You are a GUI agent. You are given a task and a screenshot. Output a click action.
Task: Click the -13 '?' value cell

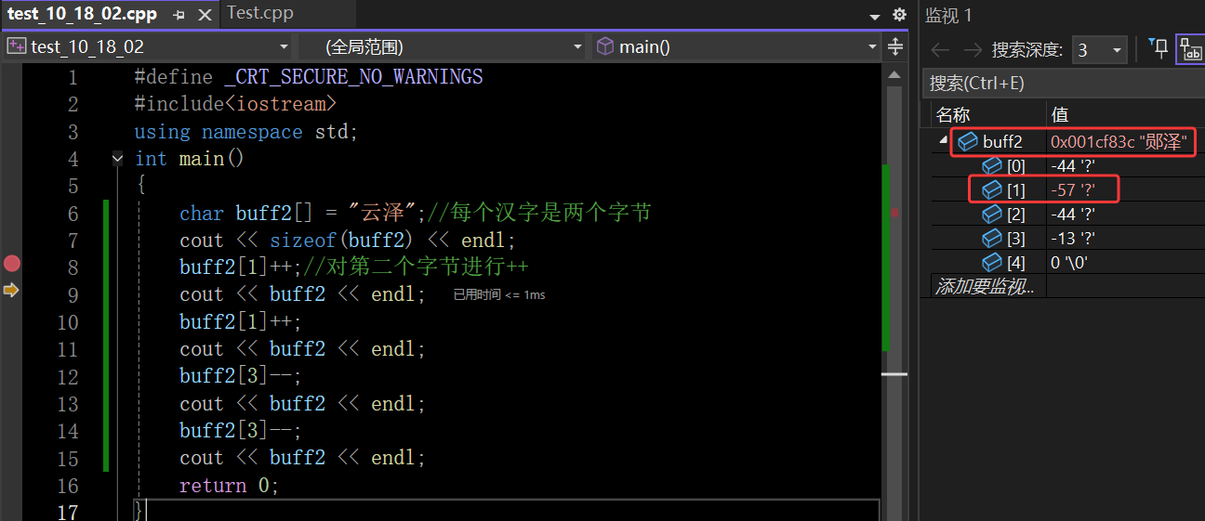tap(1072, 239)
